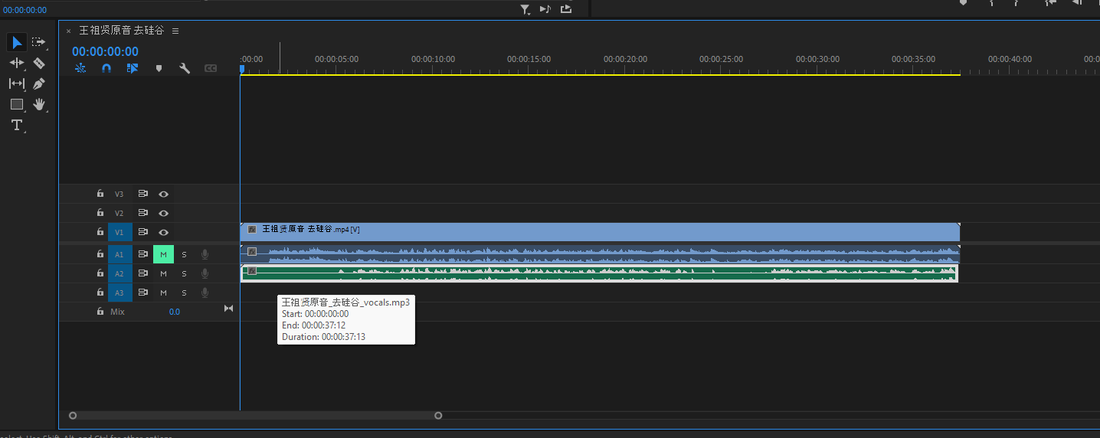
Task: Toggle track lock for A2
Action: [x=100, y=273]
